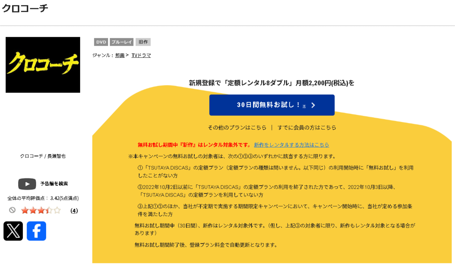Open 新作をレンタルする方法はこちら link
The width and height of the screenshot is (455, 268).
click(x=291, y=145)
